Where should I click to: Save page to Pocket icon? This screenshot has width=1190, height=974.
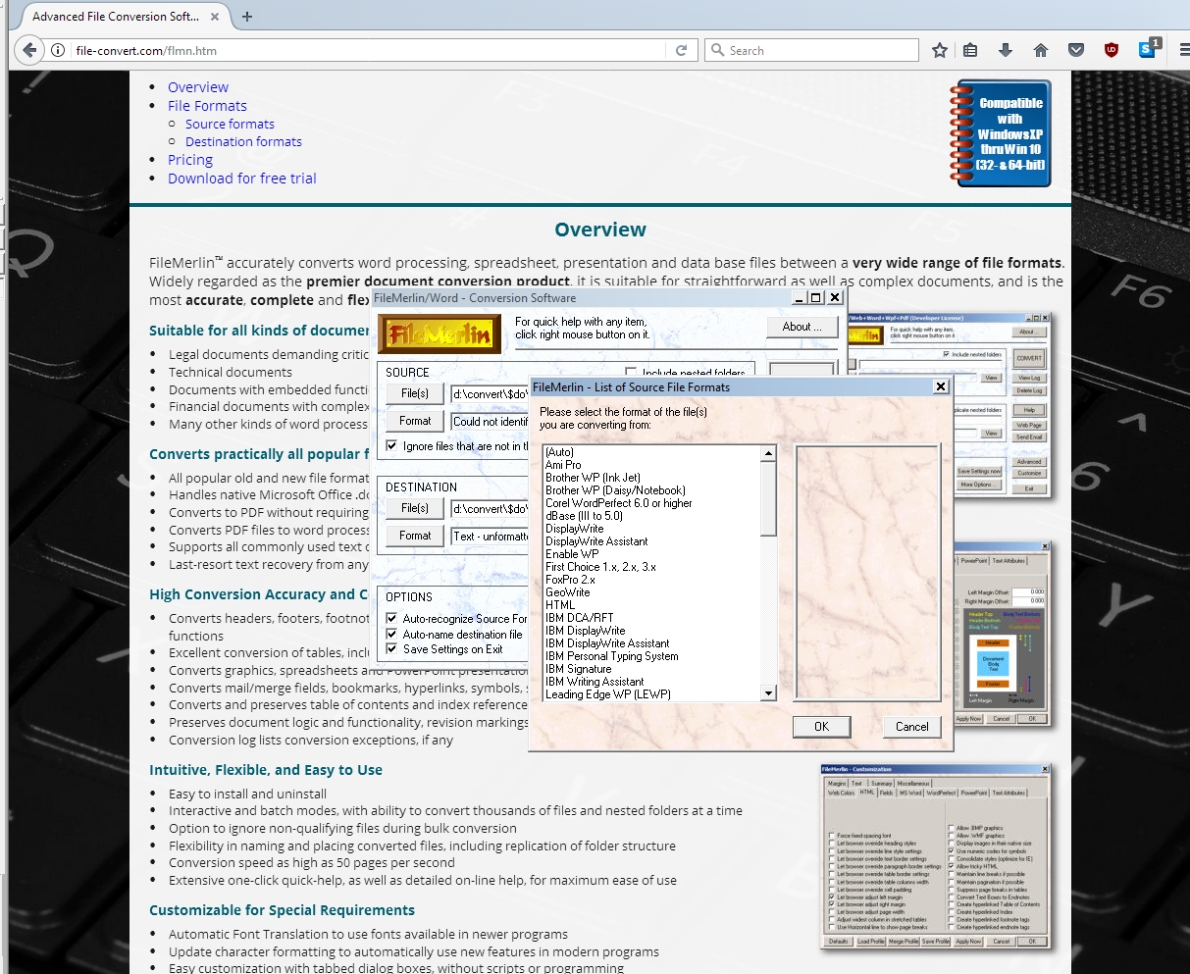tap(1076, 50)
